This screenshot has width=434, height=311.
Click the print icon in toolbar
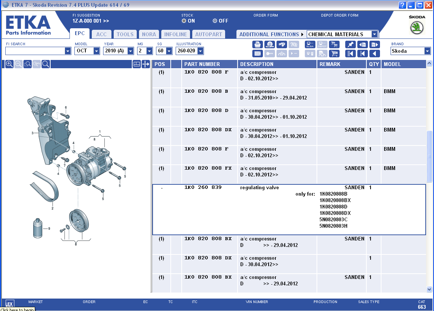[x=257, y=44]
